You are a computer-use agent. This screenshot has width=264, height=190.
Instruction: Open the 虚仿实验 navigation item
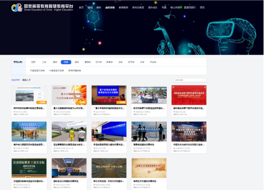110,8
